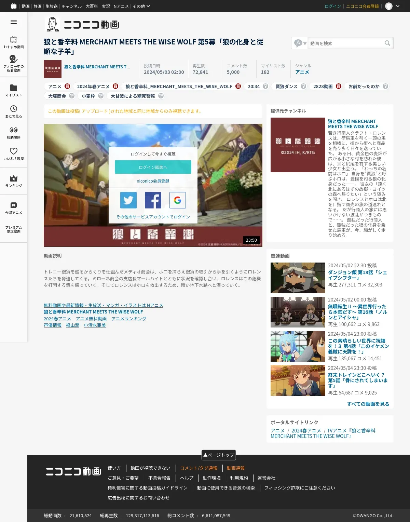Click the small channel icon under the title
The width and height of the screenshot is (410, 522).
[53, 69]
